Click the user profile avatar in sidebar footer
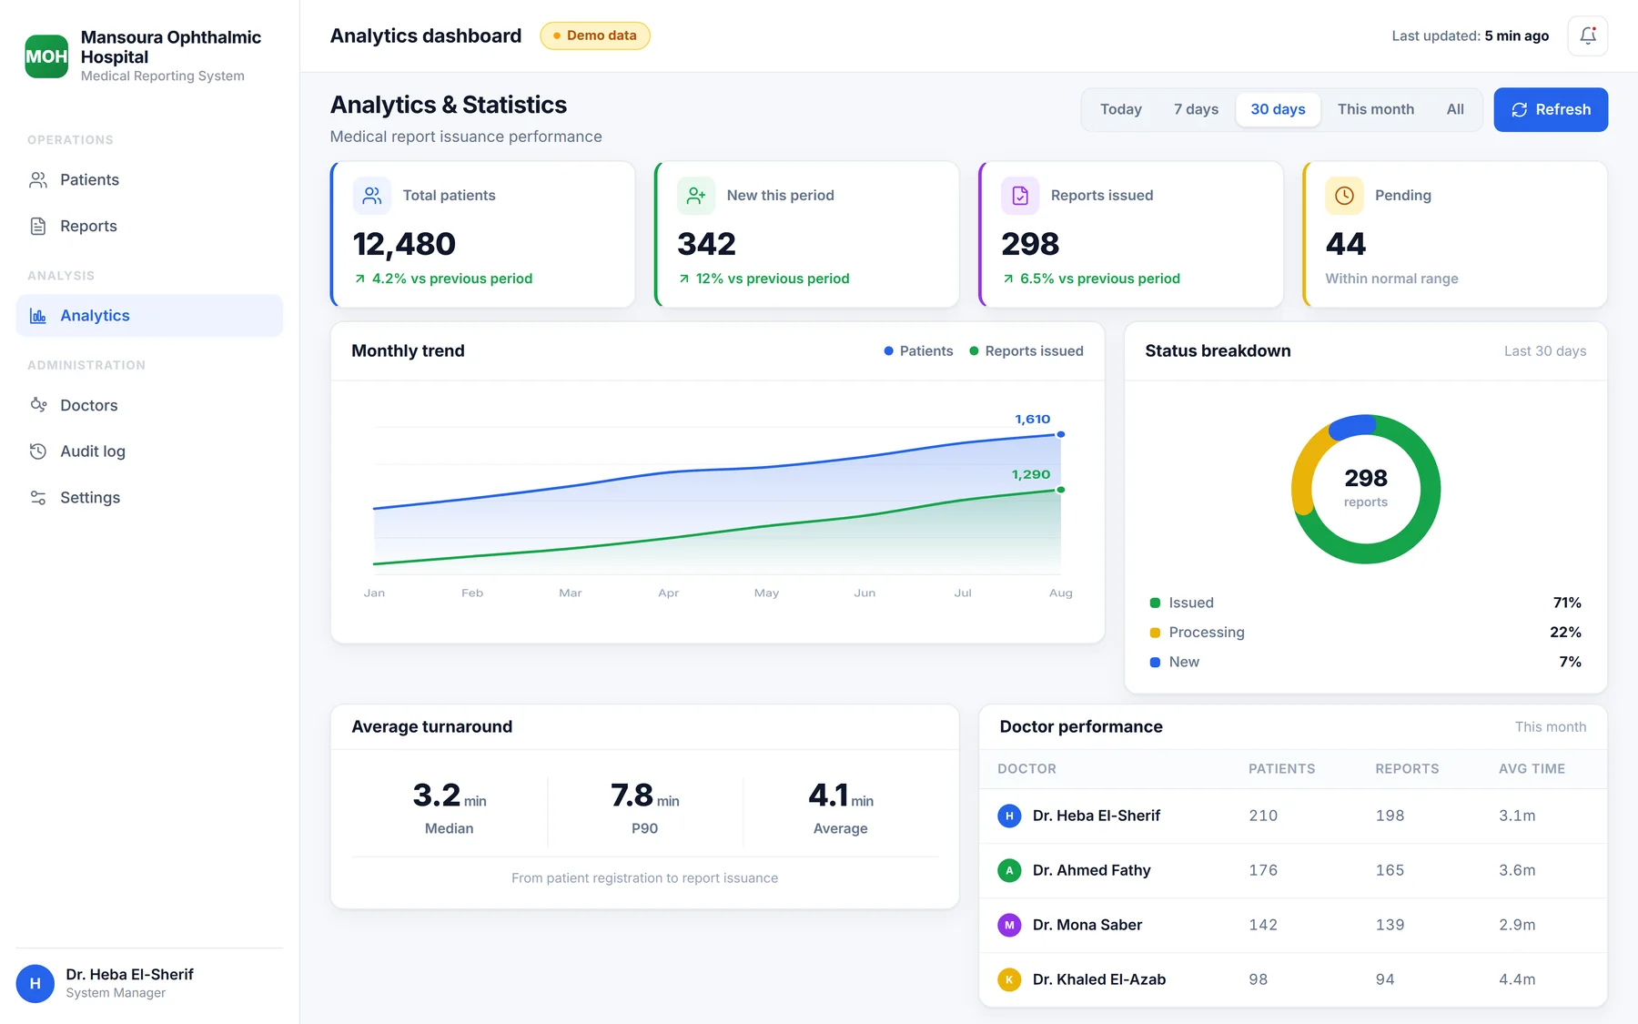The height and width of the screenshot is (1024, 1638). (x=35, y=984)
